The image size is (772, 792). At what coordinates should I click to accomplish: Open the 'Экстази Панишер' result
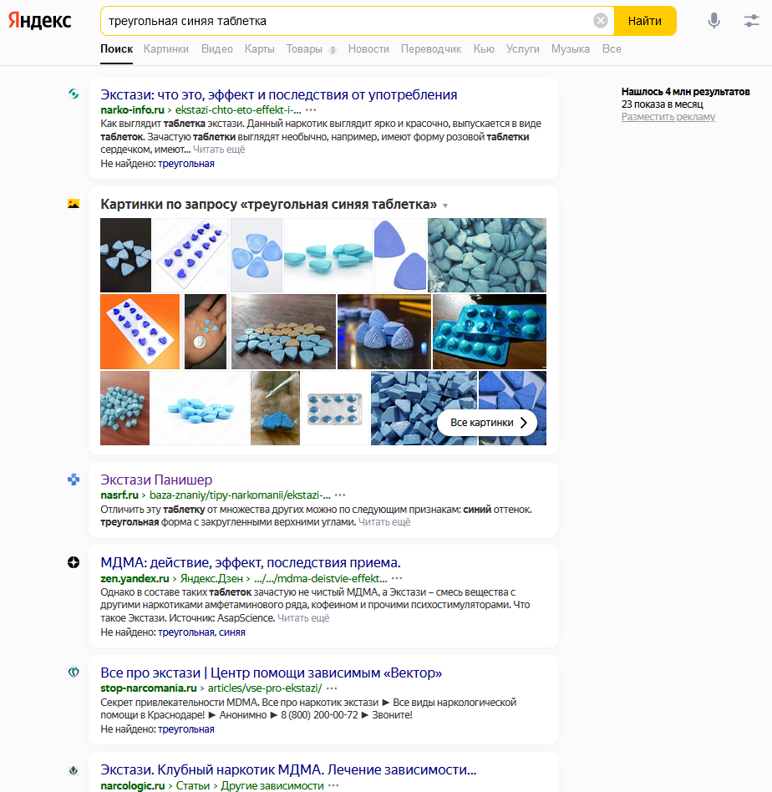coord(156,480)
